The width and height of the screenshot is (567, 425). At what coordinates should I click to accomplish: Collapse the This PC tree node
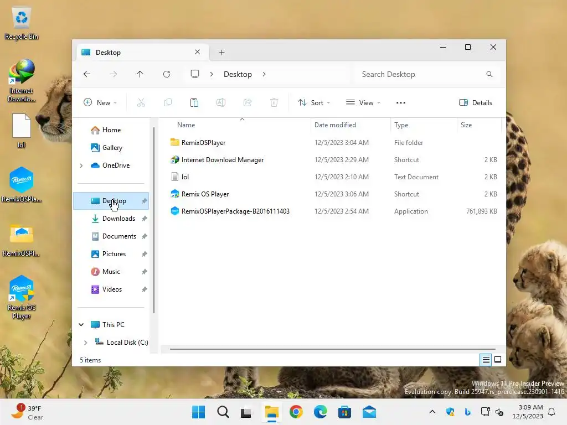pos(81,324)
